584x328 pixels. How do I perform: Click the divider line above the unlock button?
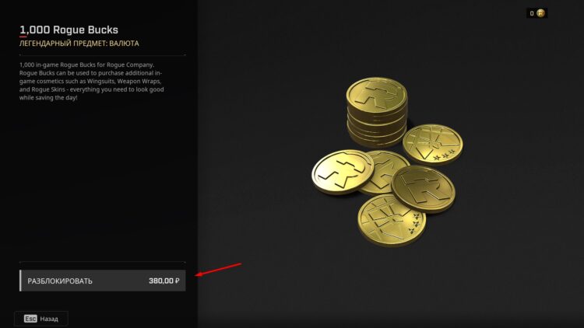click(x=103, y=262)
